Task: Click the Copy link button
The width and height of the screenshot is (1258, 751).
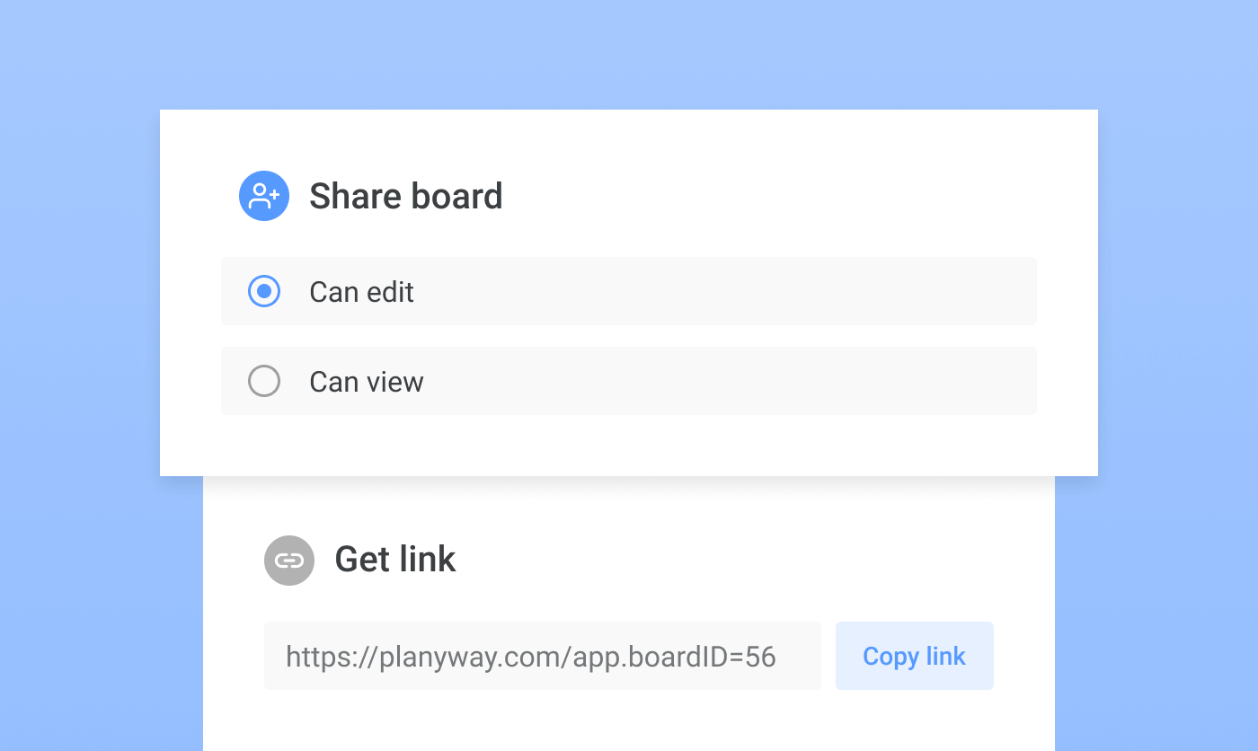Action: (x=914, y=656)
